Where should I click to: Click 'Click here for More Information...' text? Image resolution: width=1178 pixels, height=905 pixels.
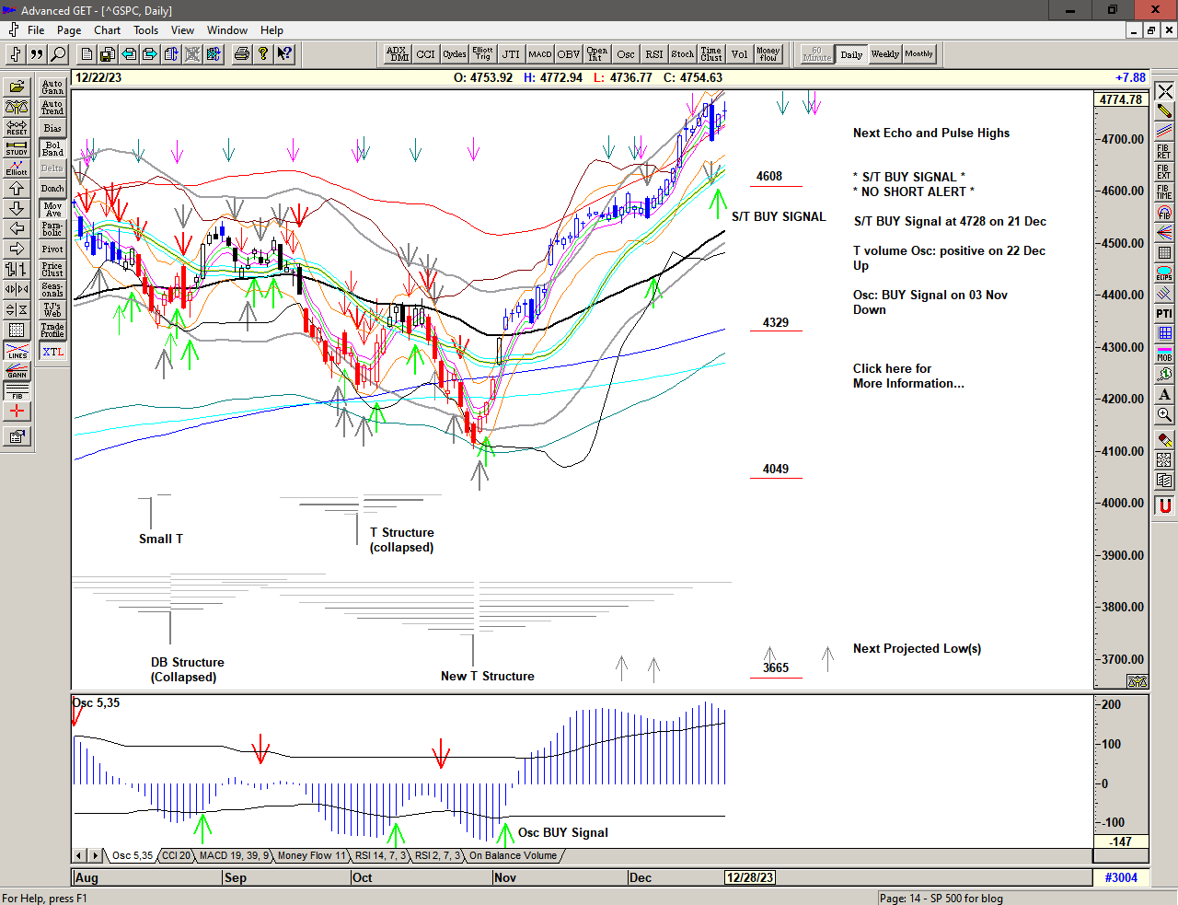(x=907, y=376)
